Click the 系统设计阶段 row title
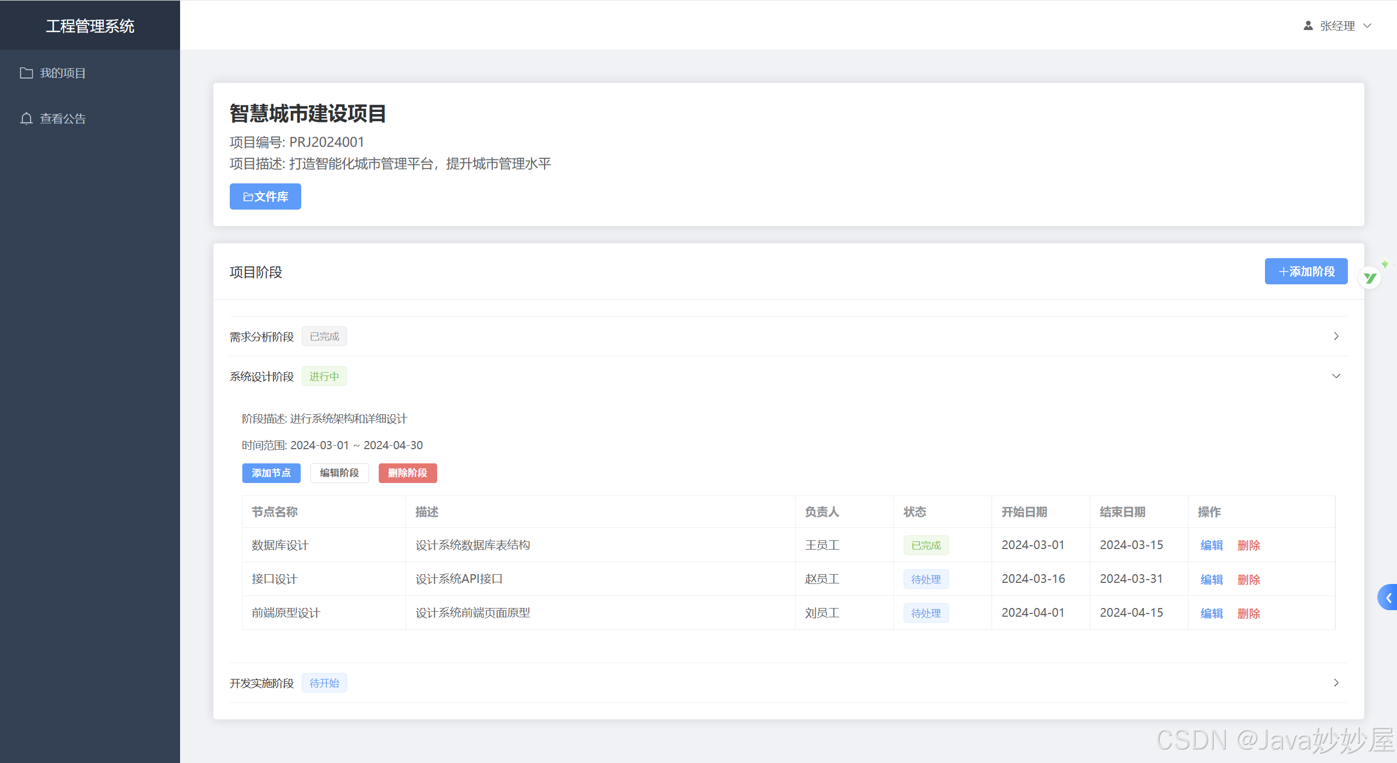Viewport: 1397px width, 763px height. click(261, 377)
